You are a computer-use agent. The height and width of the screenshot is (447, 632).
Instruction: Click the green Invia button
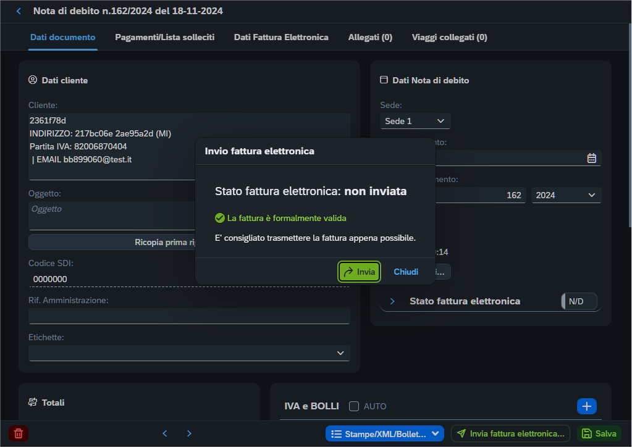[x=359, y=272]
